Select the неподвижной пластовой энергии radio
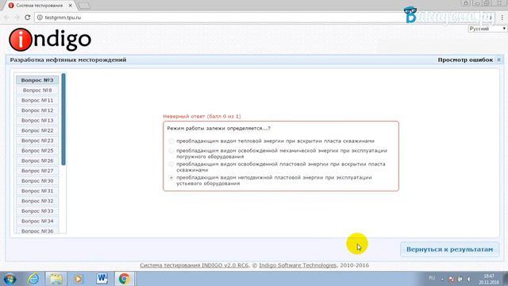The height and width of the screenshot is (286, 508). [x=171, y=178]
